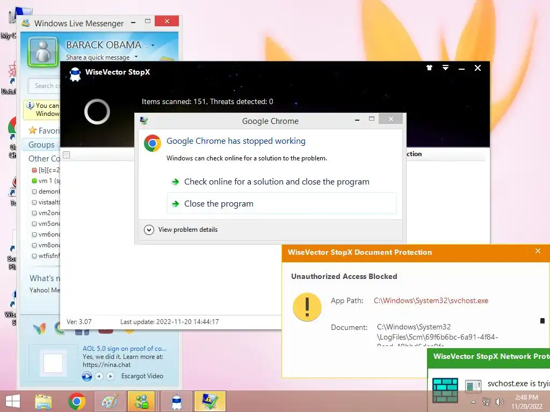
Task: Show hidden system tray icons arrow
Action: pos(474,402)
